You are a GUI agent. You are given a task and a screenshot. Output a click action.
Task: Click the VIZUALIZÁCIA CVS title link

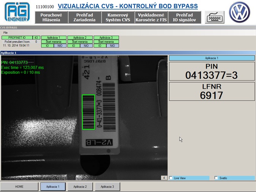click(128, 6)
